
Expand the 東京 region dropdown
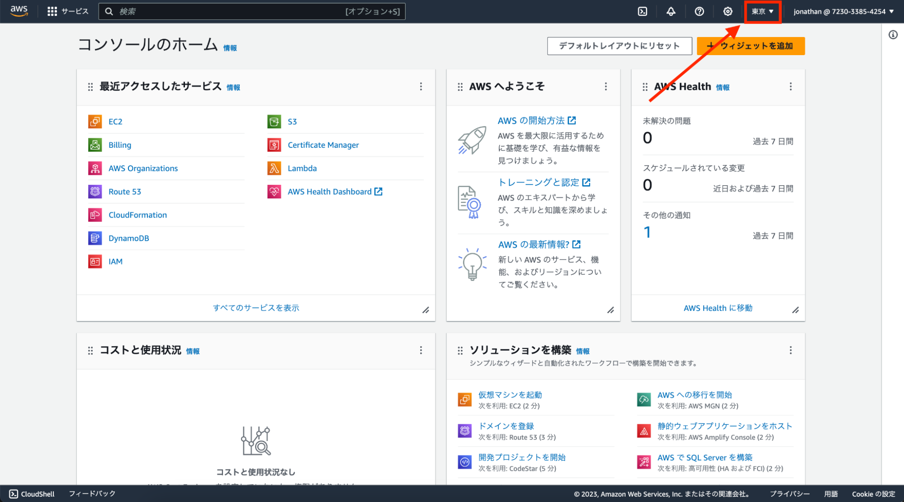pos(762,11)
